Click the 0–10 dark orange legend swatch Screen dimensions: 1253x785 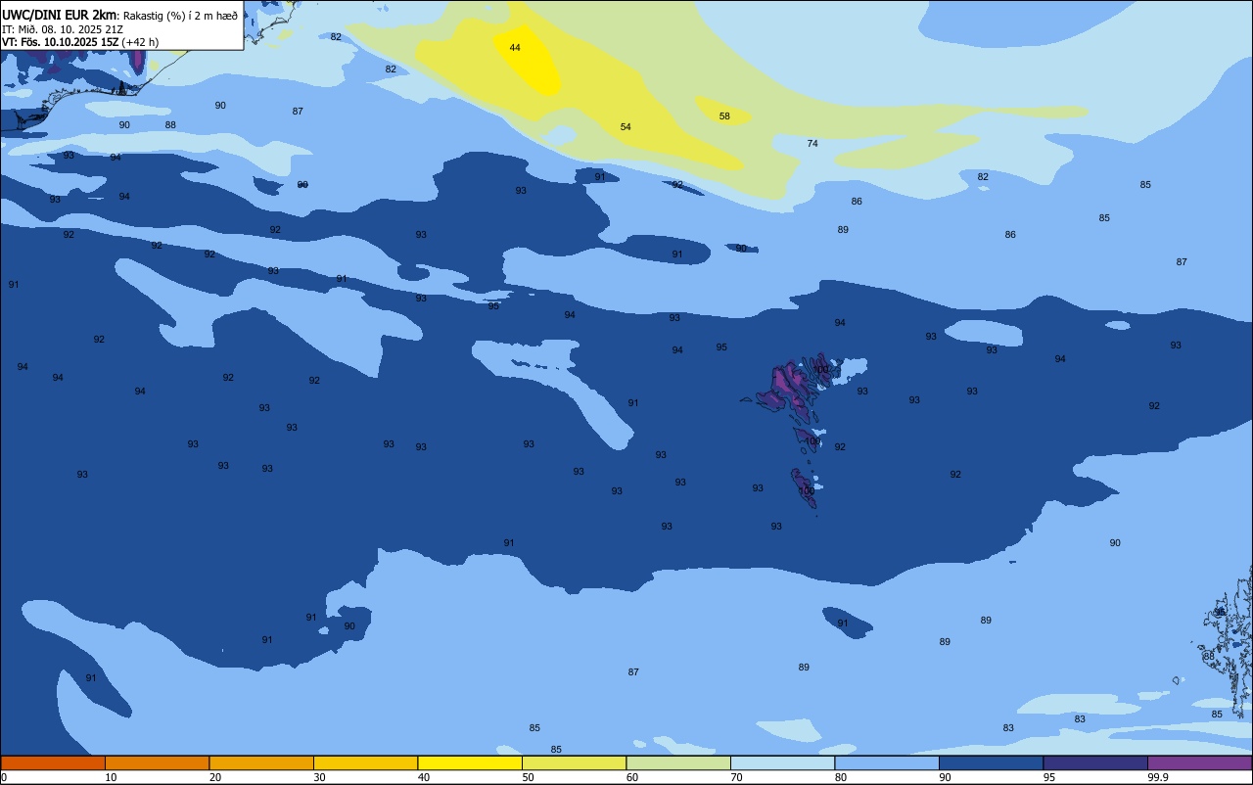pyautogui.click(x=53, y=762)
